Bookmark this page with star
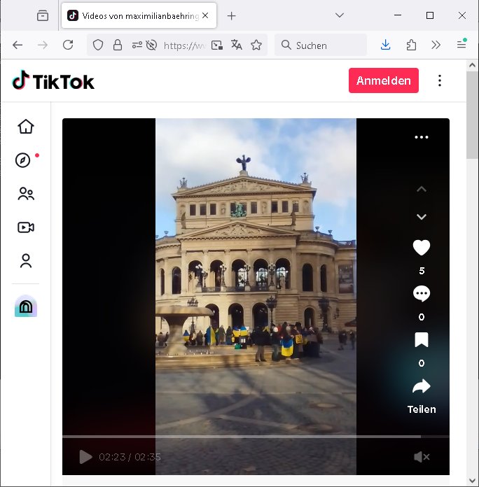479x487 pixels. point(256,45)
